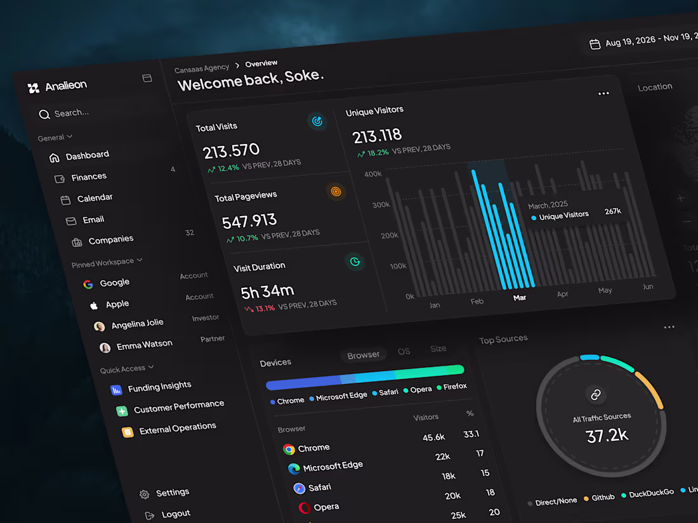Screen dimensions: 698x523
Task: Open Finances from the sidebar icon
Action: tap(61, 178)
